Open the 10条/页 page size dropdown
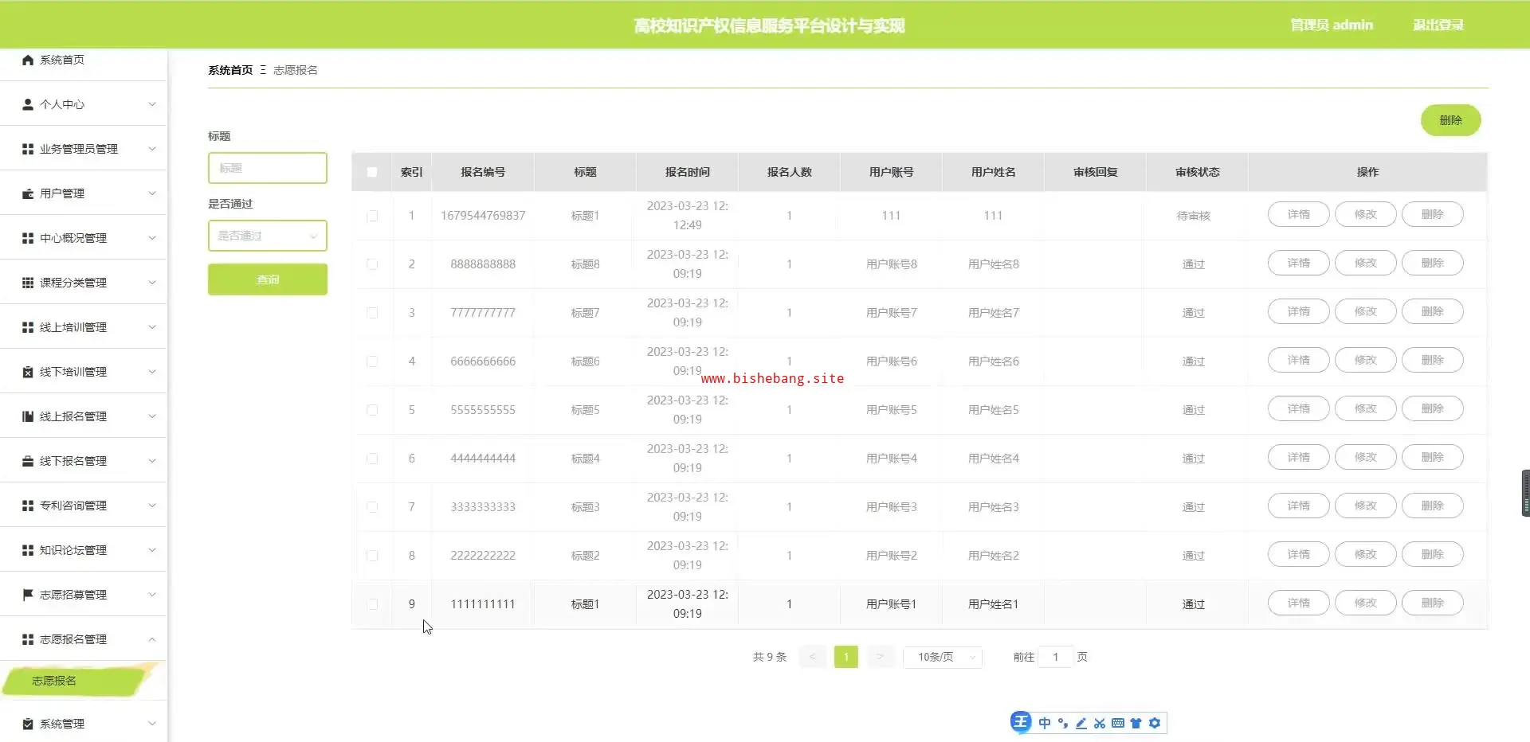 (x=943, y=657)
